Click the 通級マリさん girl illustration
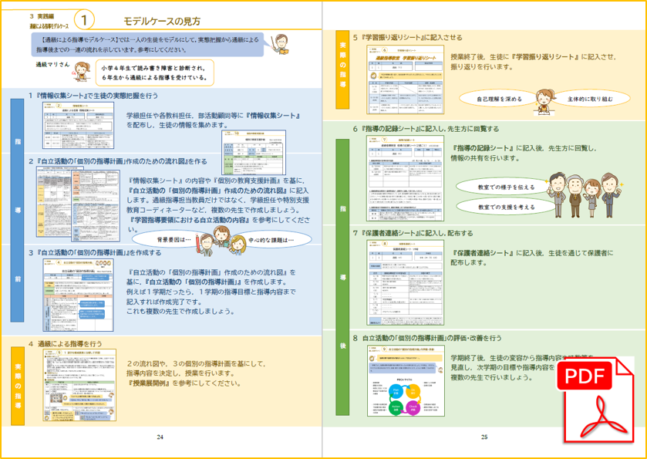This screenshot has height=459, width=647. click(x=81, y=73)
